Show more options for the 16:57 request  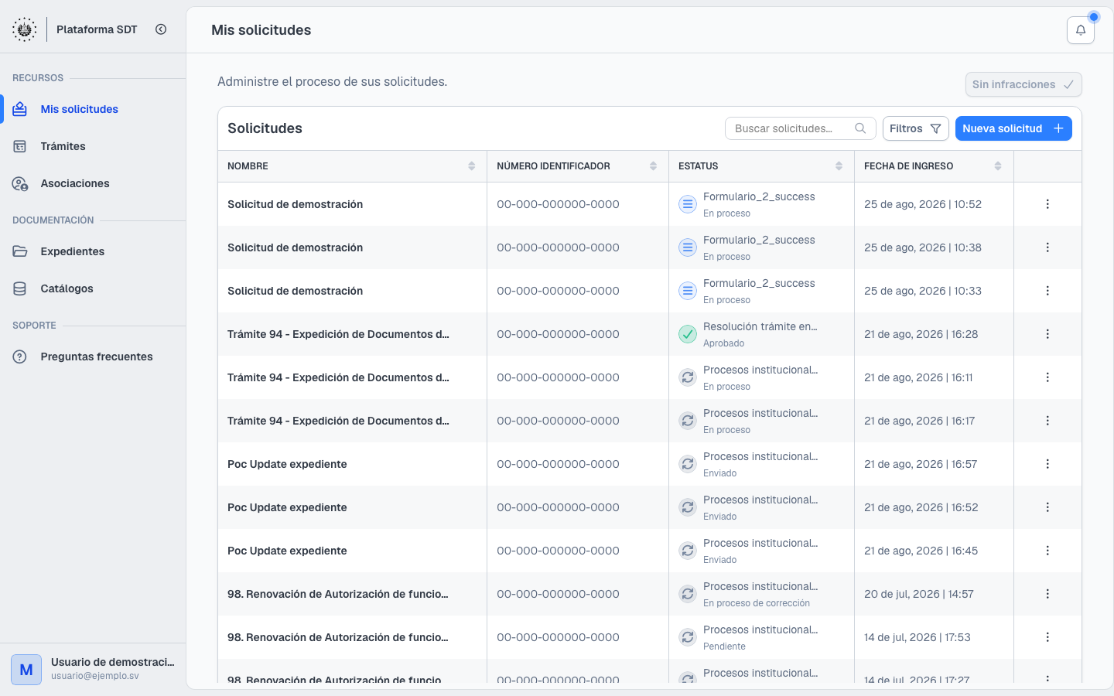point(1047,464)
